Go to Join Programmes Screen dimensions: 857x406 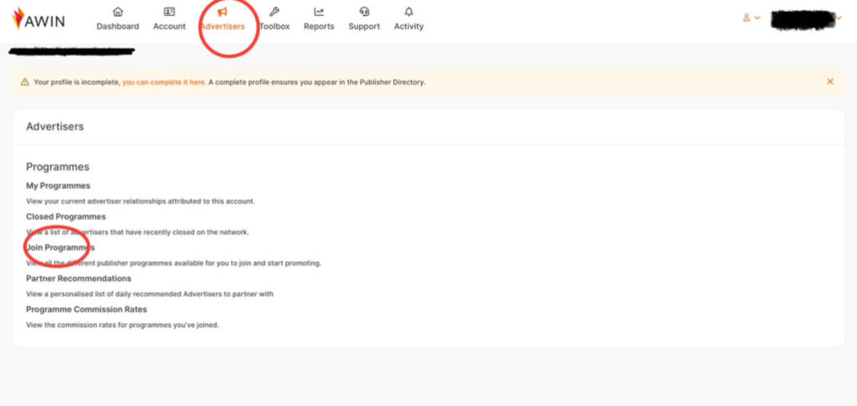[x=60, y=248]
